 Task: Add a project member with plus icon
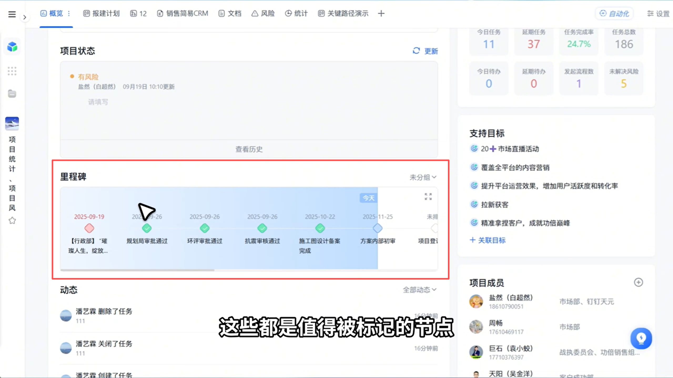tap(639, 282)
